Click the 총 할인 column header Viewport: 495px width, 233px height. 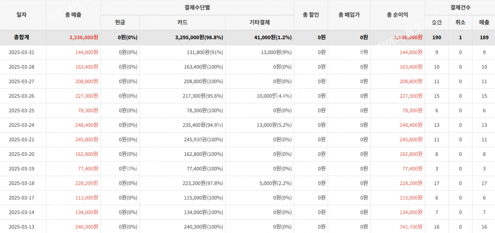coord(311,15)
